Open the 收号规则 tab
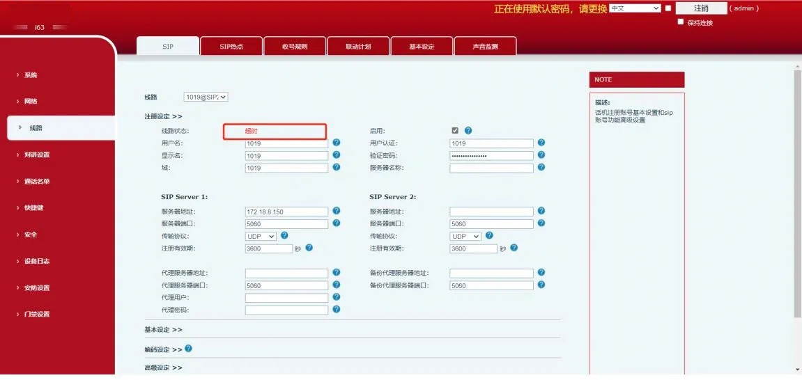The height and width of the screenshot is (380, 802). [295, 47]
